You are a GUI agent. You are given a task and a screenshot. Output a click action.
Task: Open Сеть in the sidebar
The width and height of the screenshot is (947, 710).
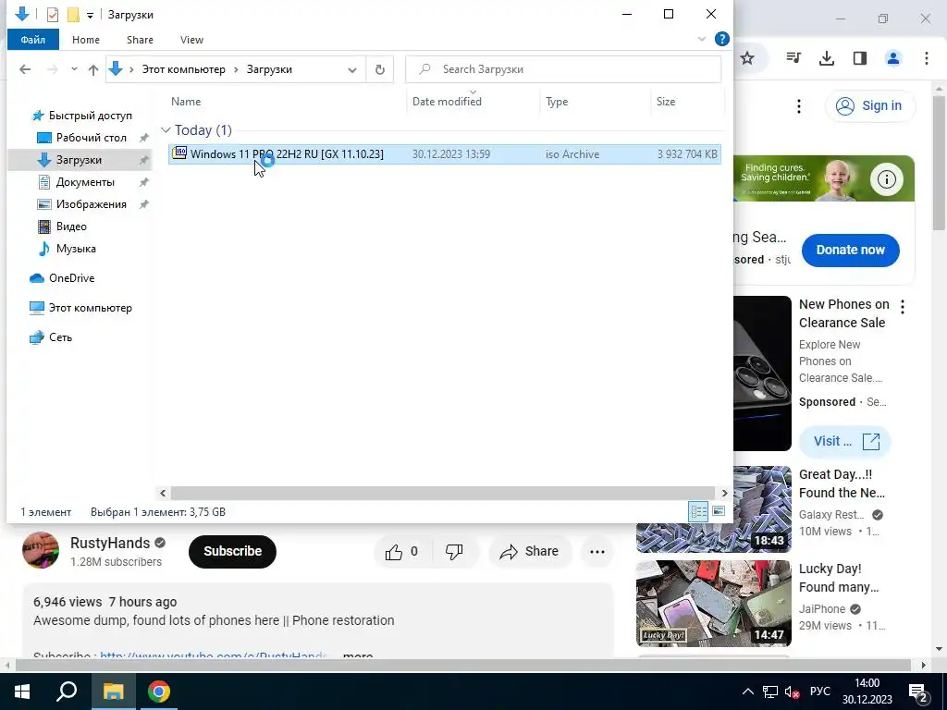point(60,337)
